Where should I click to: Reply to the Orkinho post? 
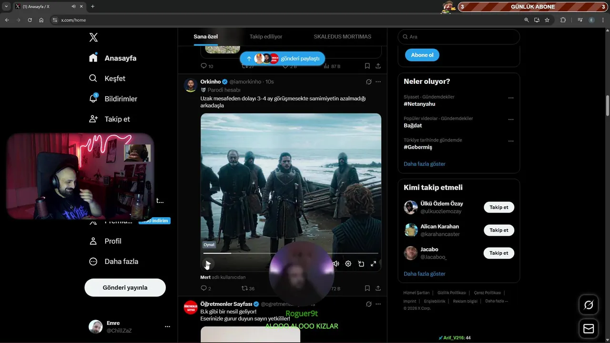[x=205, y=288]
